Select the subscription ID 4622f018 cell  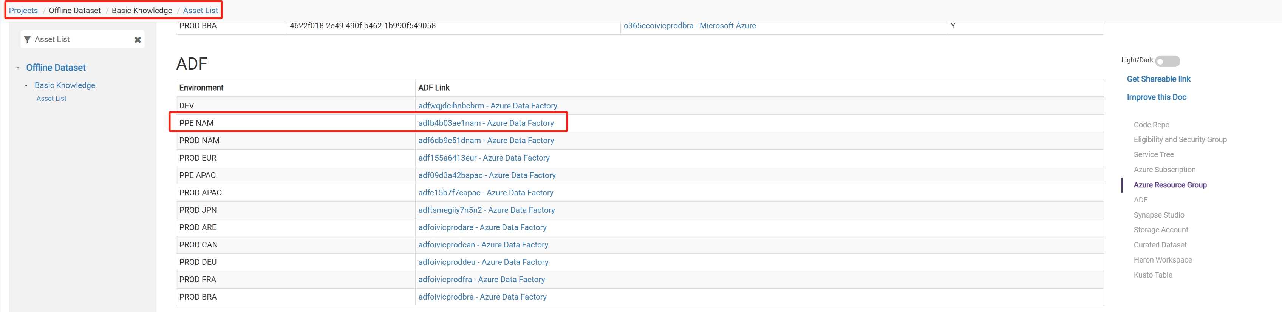pyautogui.click(x=453, y=28)
